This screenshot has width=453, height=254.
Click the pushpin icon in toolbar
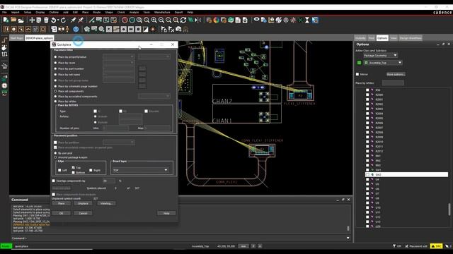pyautogui.click(x=74, y=20)
